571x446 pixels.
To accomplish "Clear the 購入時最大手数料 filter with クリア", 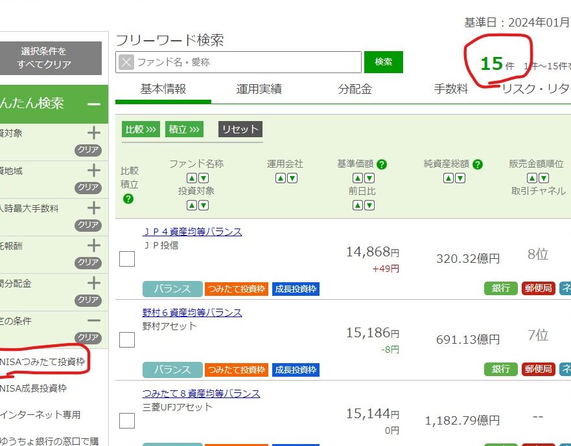I will (x=88, y=225).
